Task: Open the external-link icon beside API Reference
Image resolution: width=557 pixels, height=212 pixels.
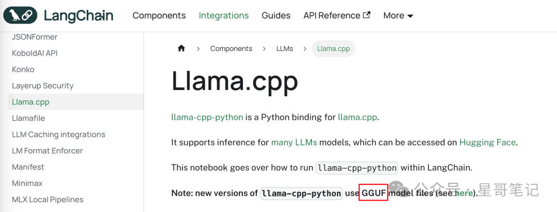Action: click(x=367, y=15)
